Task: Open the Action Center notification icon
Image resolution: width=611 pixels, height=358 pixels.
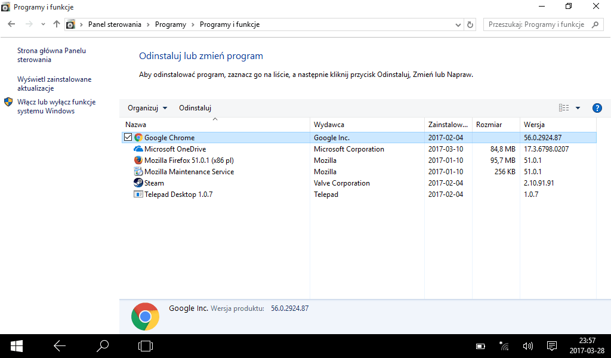Action: click(x=552, y=346)
